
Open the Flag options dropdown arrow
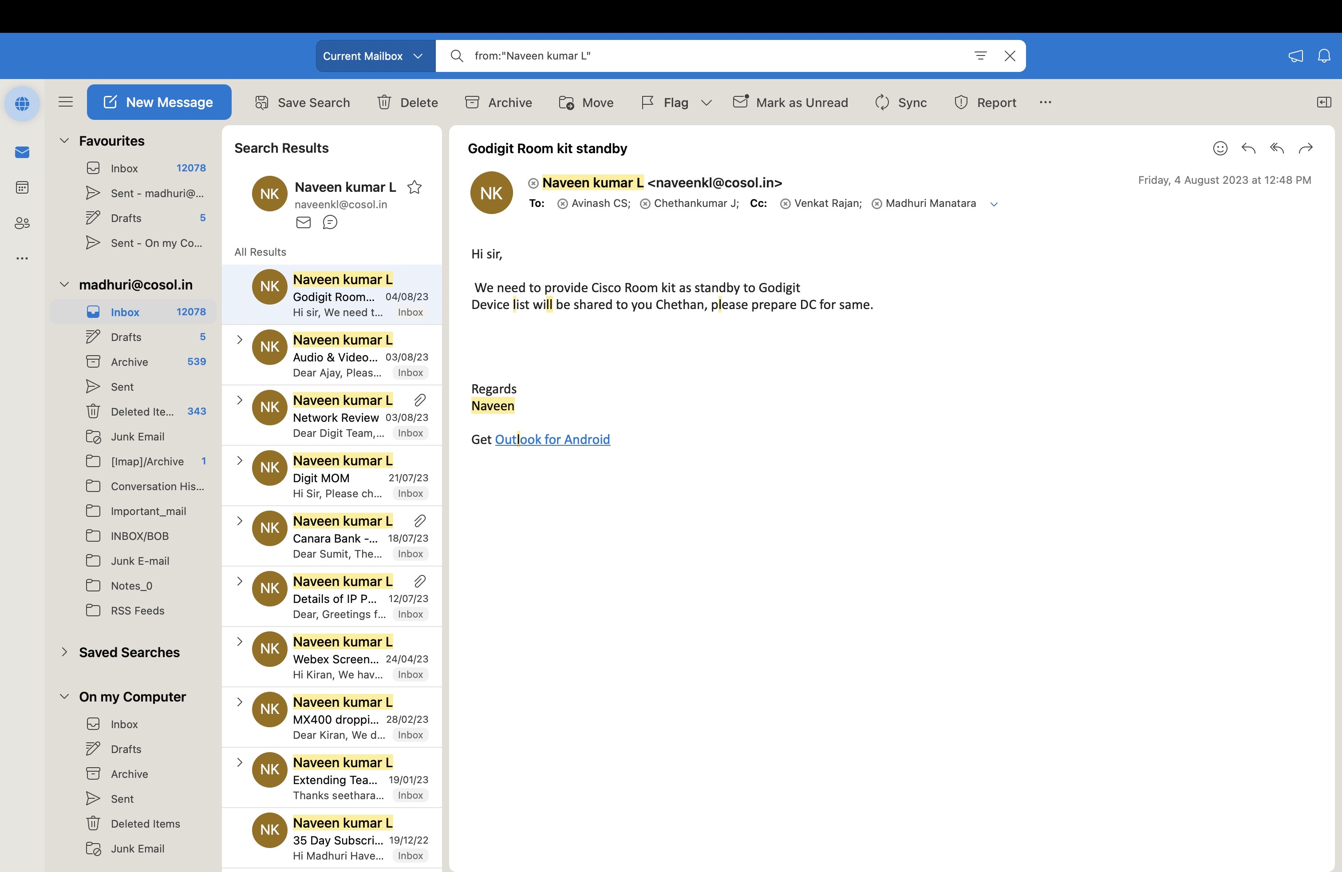click(x=706, y=103)
